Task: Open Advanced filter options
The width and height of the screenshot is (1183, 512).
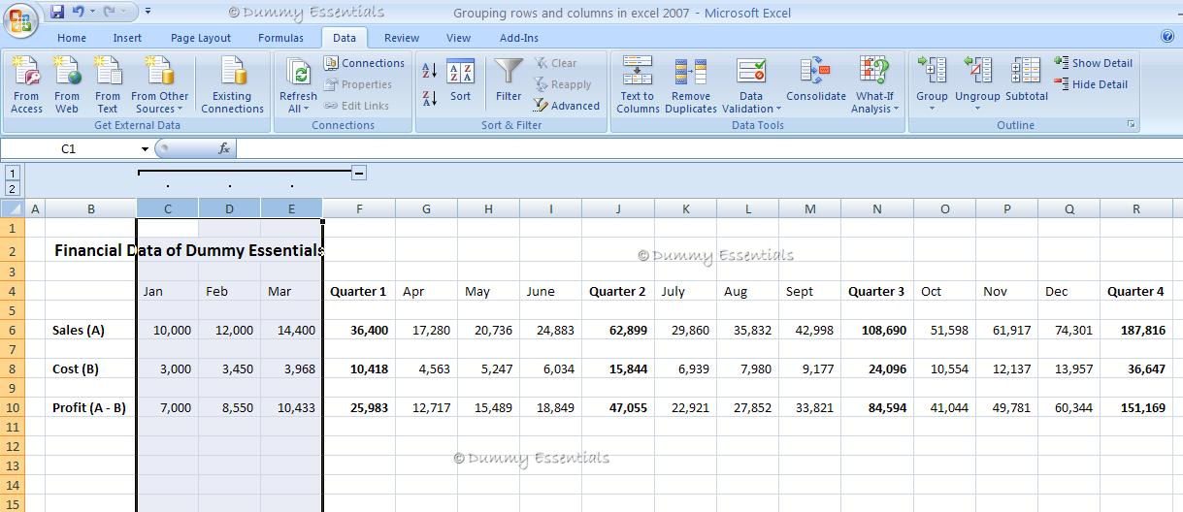Action: coord(567,106)
